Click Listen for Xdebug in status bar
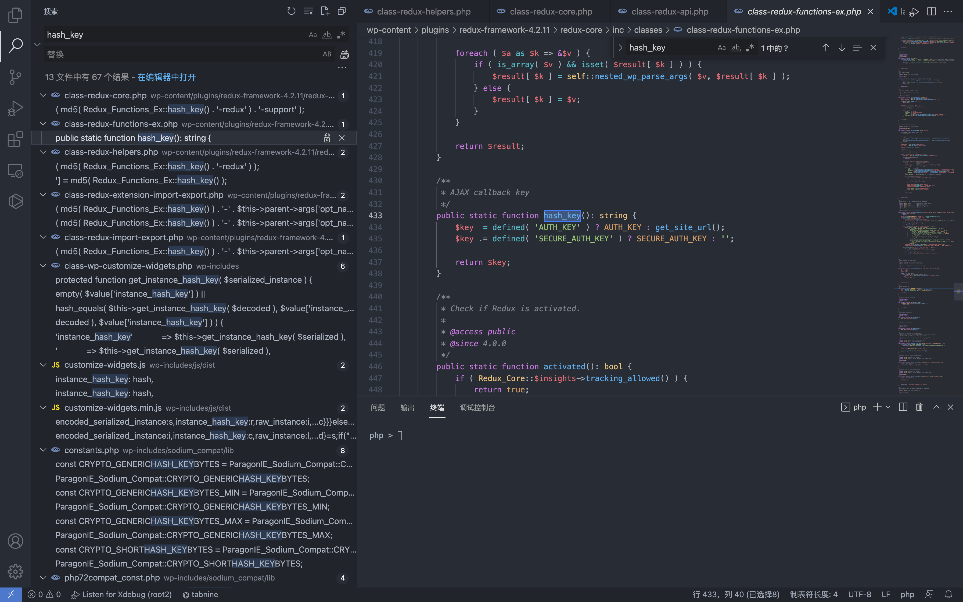 pyautogui.click(x=122, y=594)
